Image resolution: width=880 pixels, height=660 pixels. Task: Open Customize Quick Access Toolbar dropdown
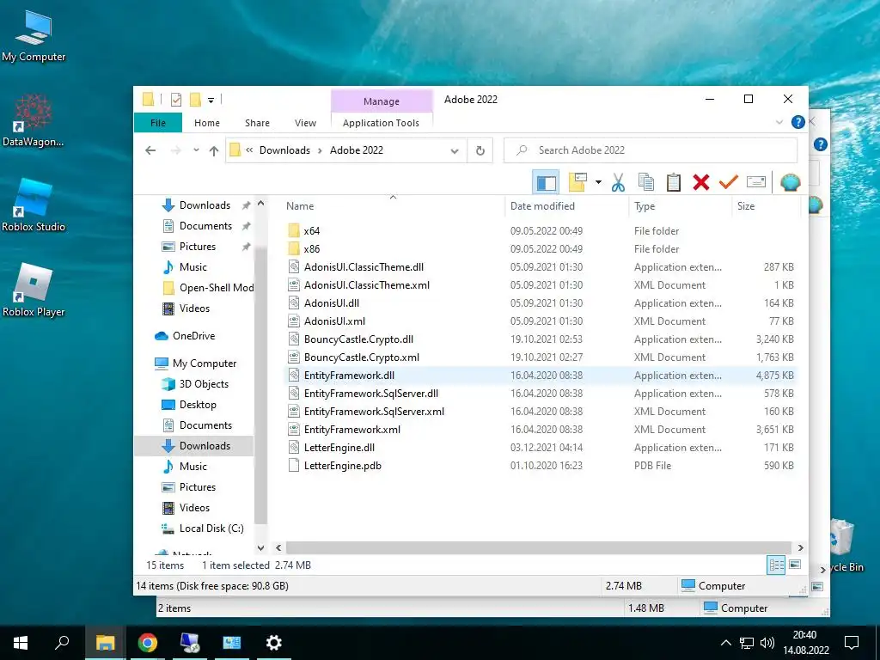(211, 101)
